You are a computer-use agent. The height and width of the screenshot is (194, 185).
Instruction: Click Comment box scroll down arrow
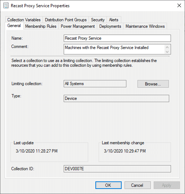point(167,52)
